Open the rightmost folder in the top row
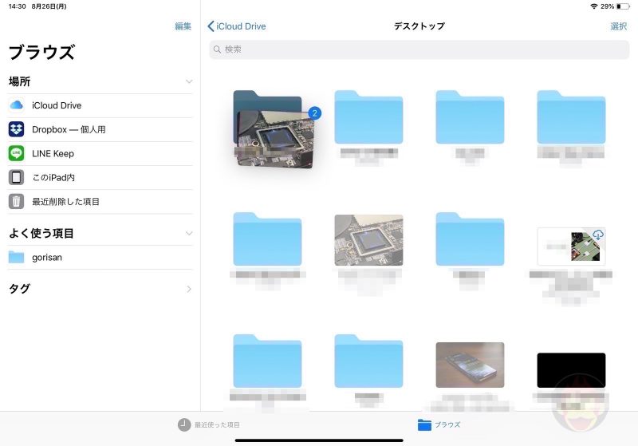The image size is (638, 446). [571, 116]
